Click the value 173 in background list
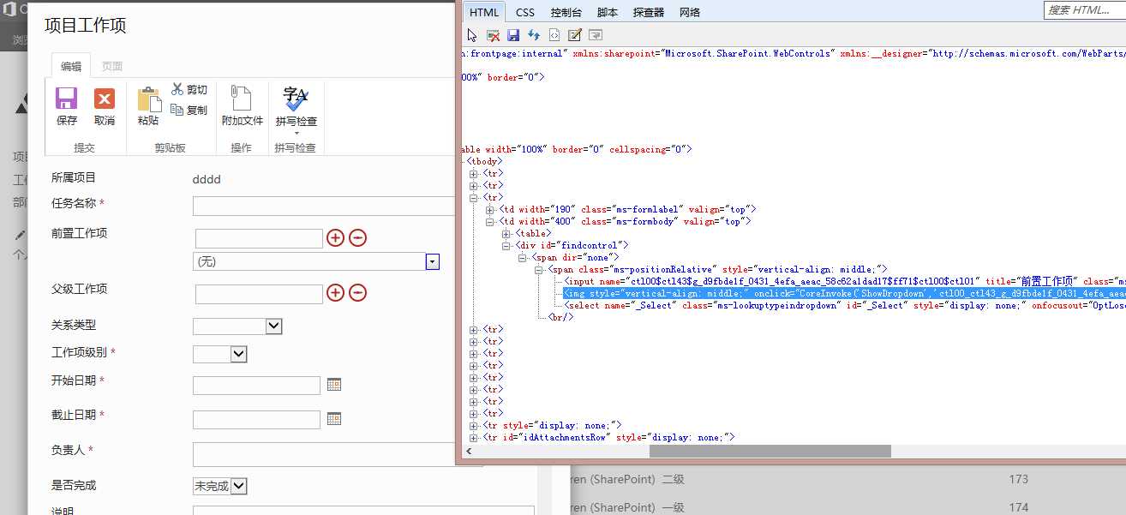This screenshot has width=1126, height=515. (1018, 479)
